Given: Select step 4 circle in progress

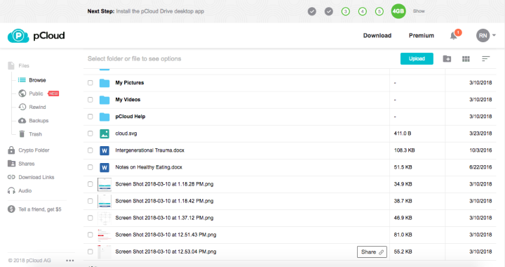Looking at the screenshot, I should click(x=363, y=12).
